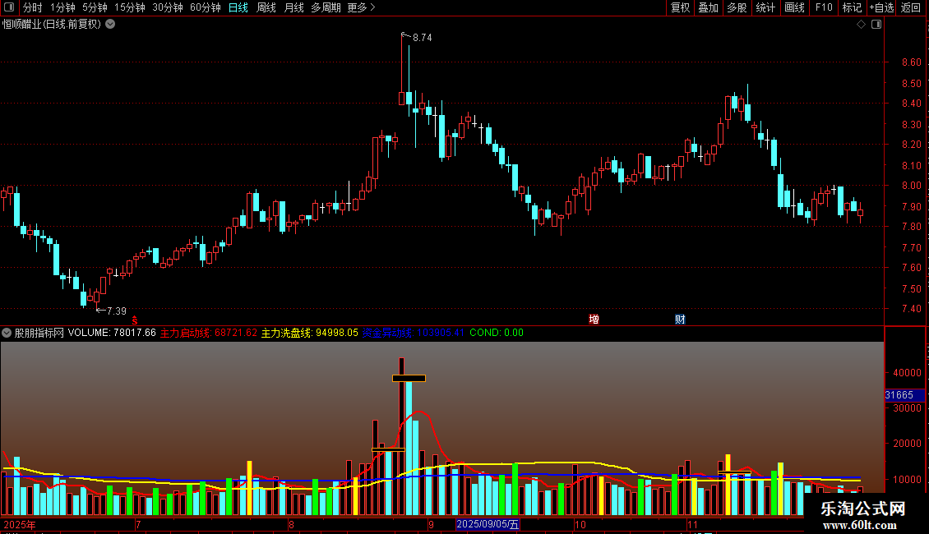929x534 pixels.
Task: Select the 5分钟 period
Action: click(x=95, y=7)
